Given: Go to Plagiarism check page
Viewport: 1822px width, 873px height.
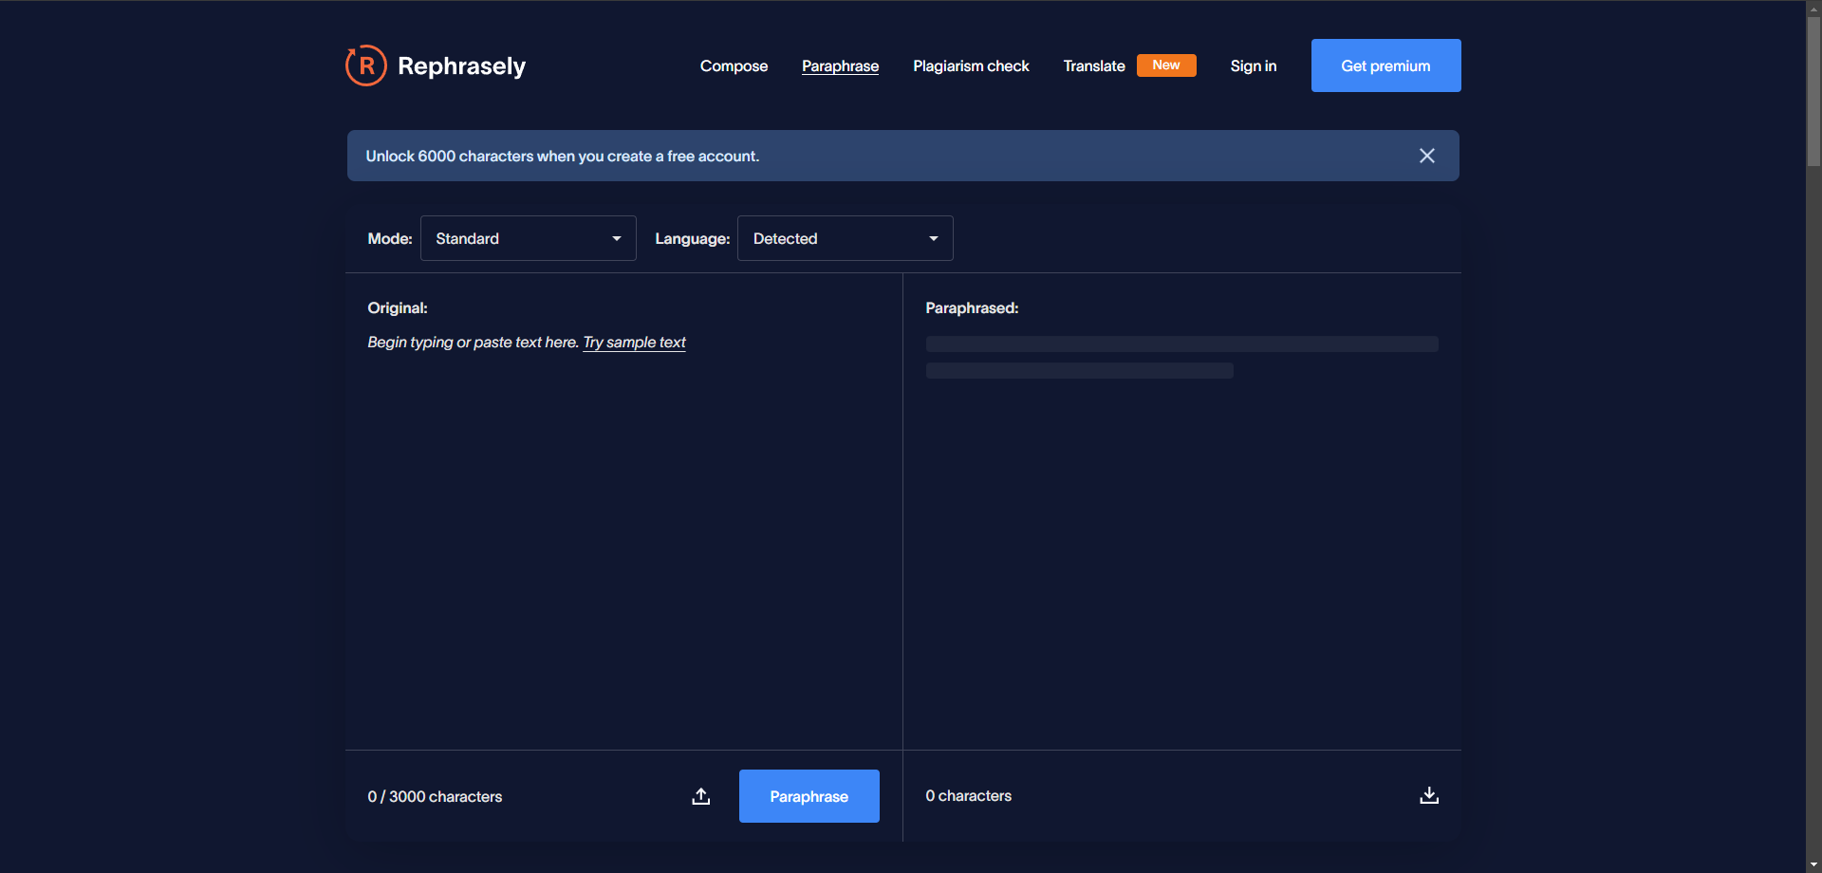Looking at the screenshot, I should (x=971, y=66).
